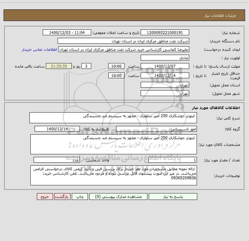The image size is (249, 241).
Task: Click the quantity field showing 1
Action: pos(173,160)
